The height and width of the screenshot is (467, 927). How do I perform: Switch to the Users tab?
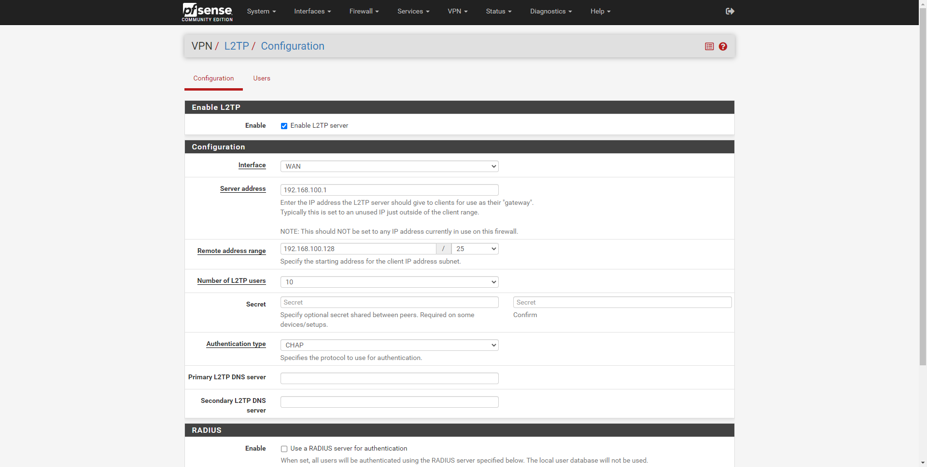(x=262, y=78)
